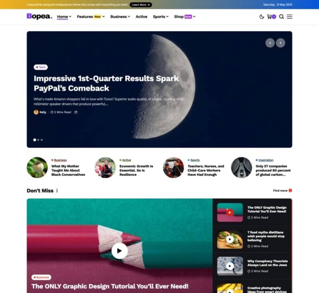
Task: Click the Find more link
Action: point(282,191)
